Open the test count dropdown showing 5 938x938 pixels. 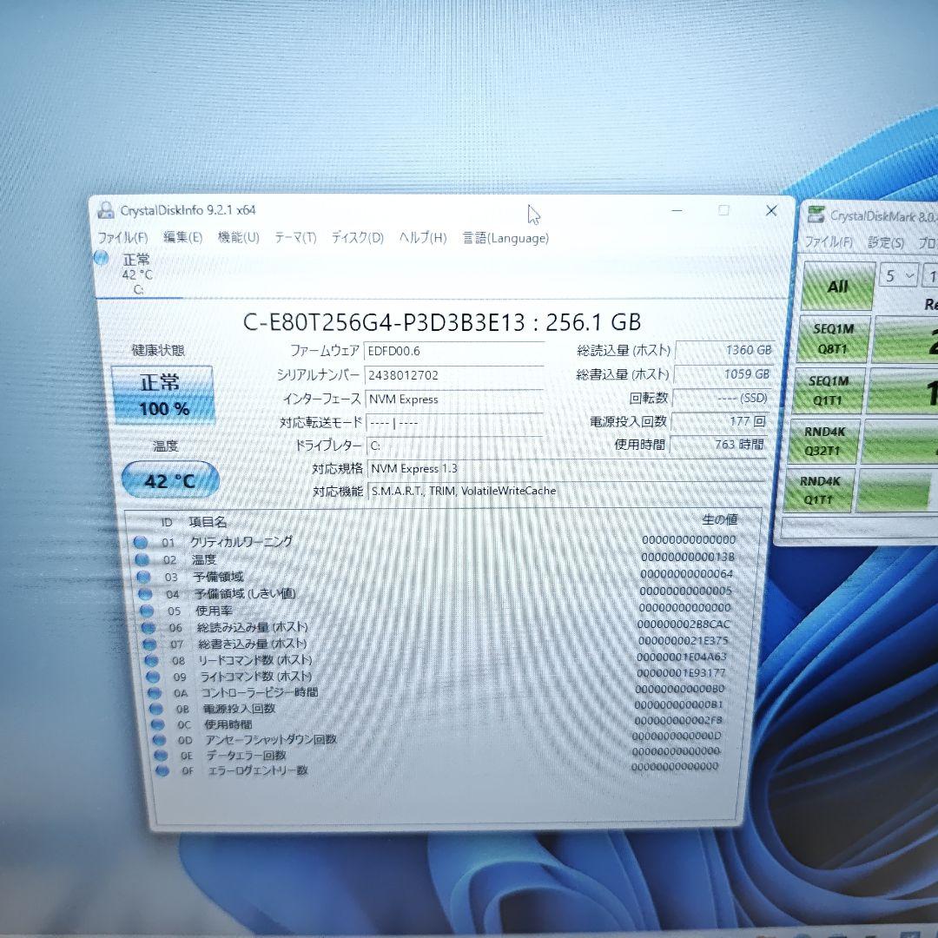coord(899,274)
